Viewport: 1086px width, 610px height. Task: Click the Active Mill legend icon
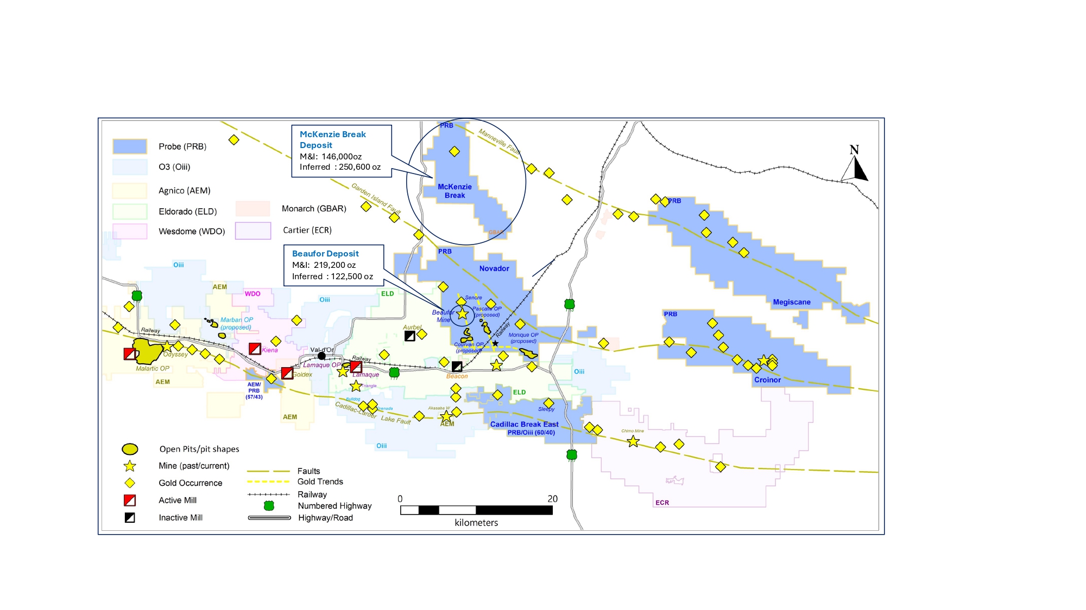130,500
